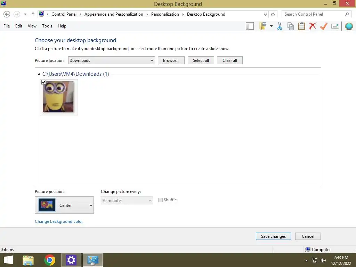Screen dimensions: 356x267
Task: Open the Picture location Downloads dropdown
Action: (112, 60)
